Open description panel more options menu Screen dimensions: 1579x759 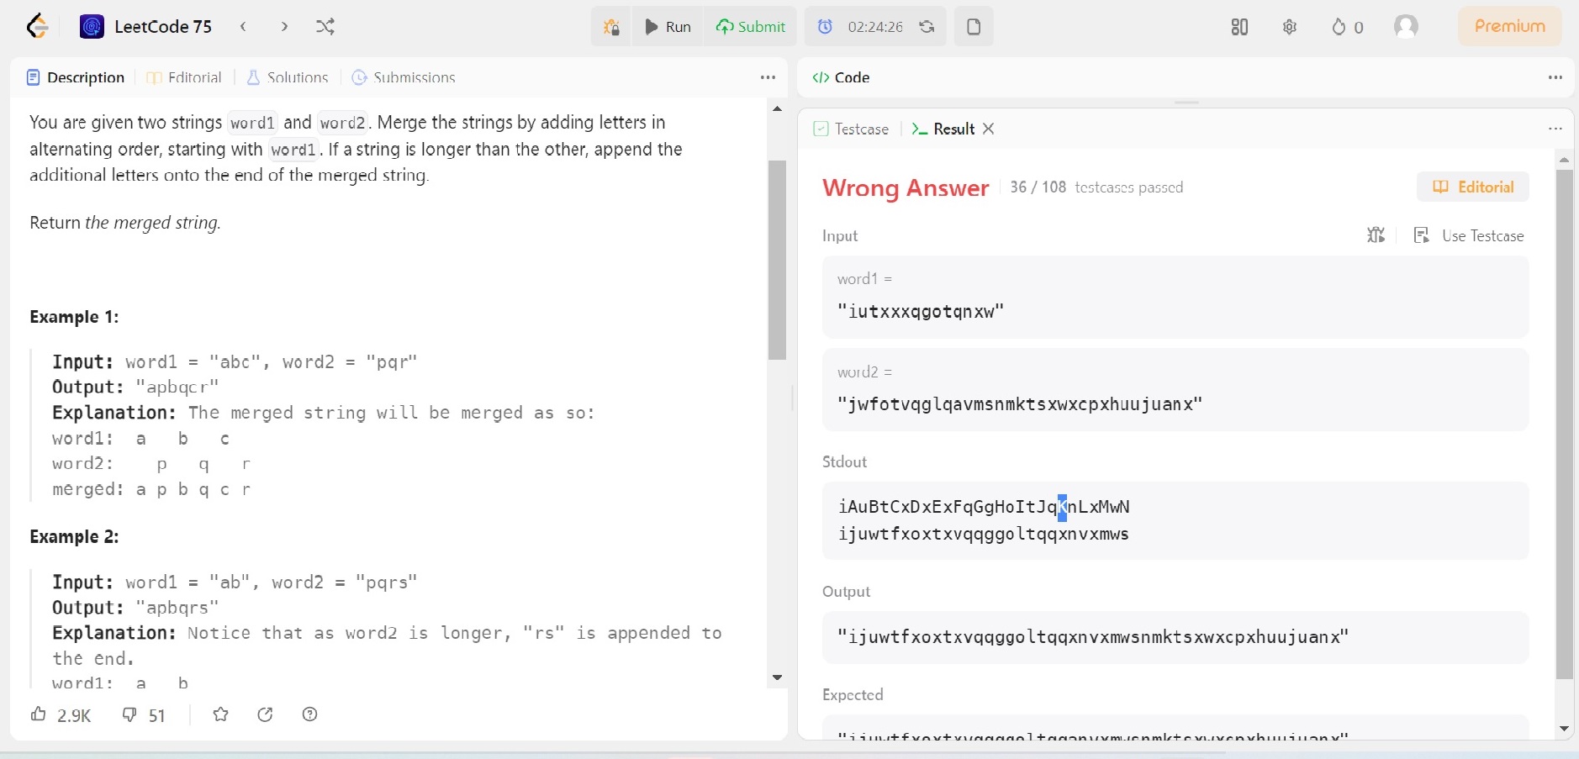768,77
